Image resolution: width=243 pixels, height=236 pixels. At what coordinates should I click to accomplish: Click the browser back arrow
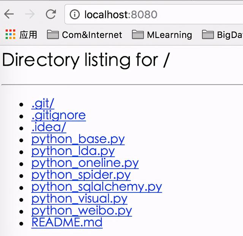[x=9, y=14]
